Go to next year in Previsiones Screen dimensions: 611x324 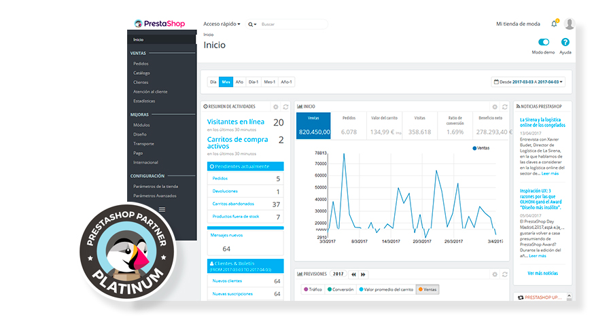[x=363, y=274]
